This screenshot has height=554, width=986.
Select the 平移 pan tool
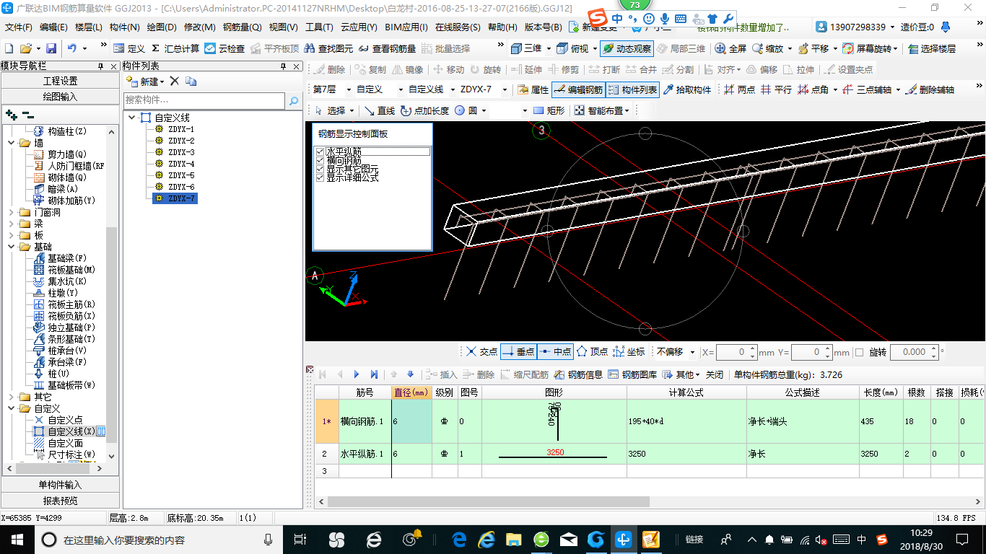click(812, 48)
